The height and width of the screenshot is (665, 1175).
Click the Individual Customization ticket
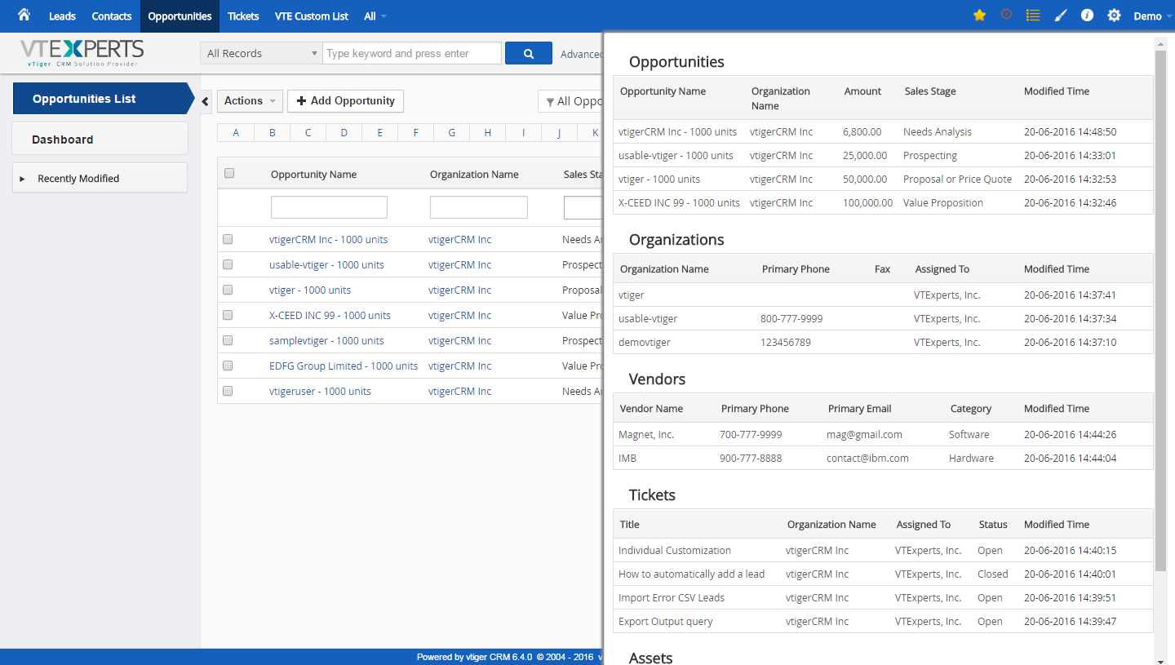[675, 550]
